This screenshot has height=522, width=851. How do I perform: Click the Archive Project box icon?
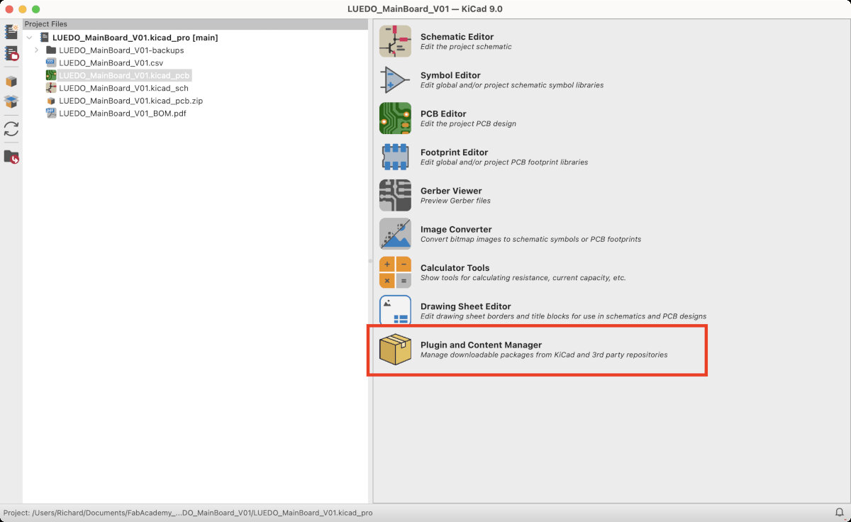click(11, 82)
